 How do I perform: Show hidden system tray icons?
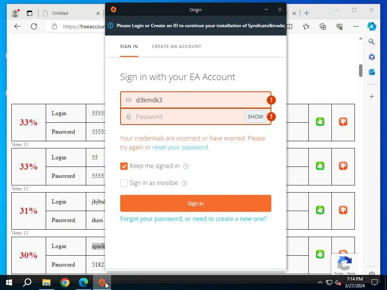(320, 282)
